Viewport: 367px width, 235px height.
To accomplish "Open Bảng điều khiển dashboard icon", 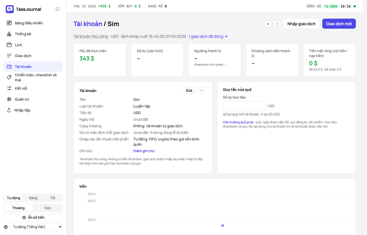I will (x=9, y=23).
